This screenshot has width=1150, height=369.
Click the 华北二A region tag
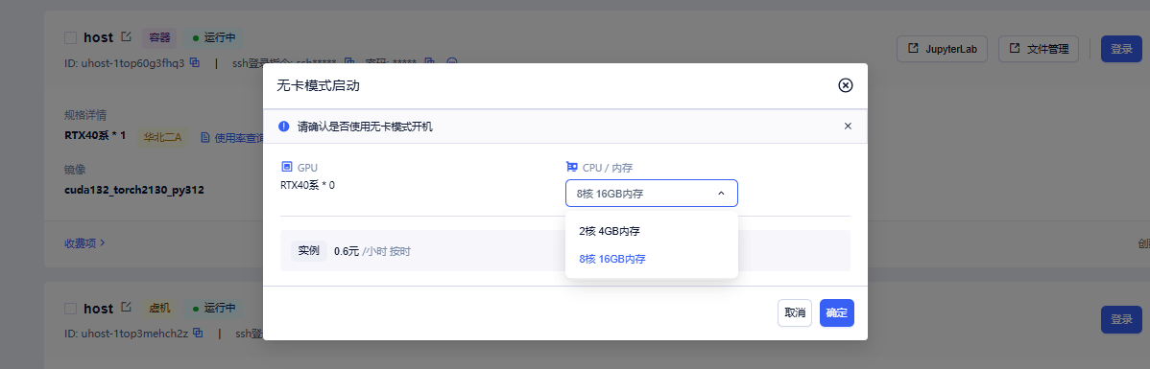coord(163,137)
